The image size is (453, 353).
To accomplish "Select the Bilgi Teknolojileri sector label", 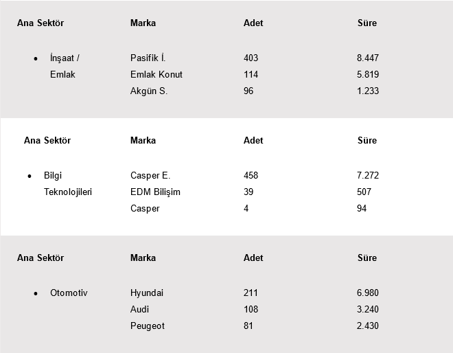I will (67, 184).
